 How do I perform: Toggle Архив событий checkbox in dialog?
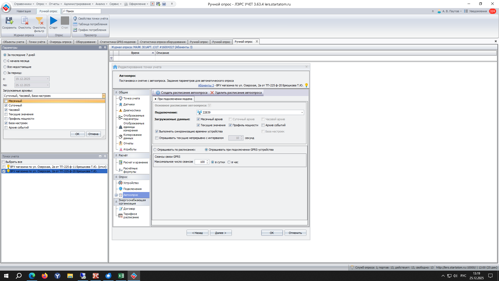point(263,125)
